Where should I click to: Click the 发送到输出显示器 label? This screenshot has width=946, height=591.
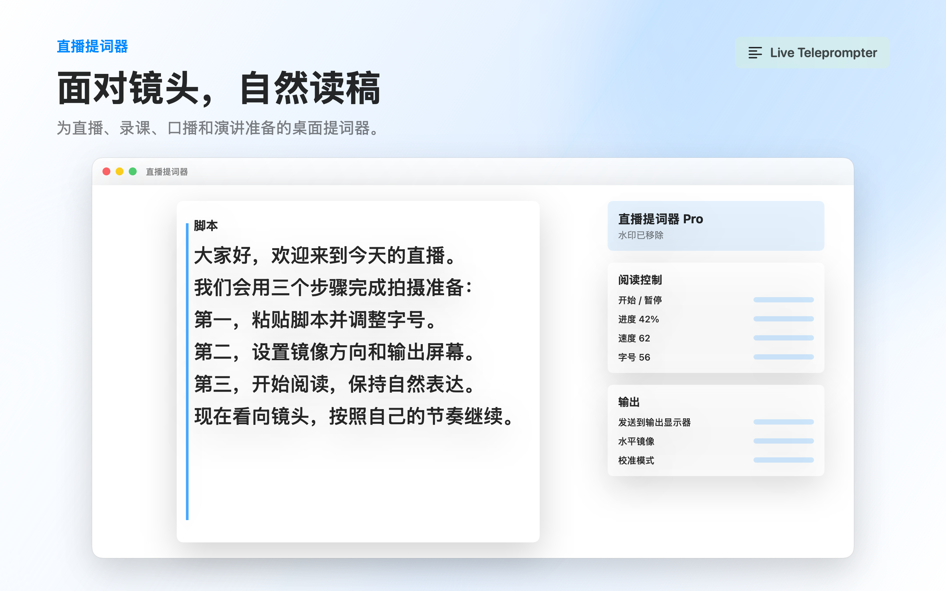(654, 423)
